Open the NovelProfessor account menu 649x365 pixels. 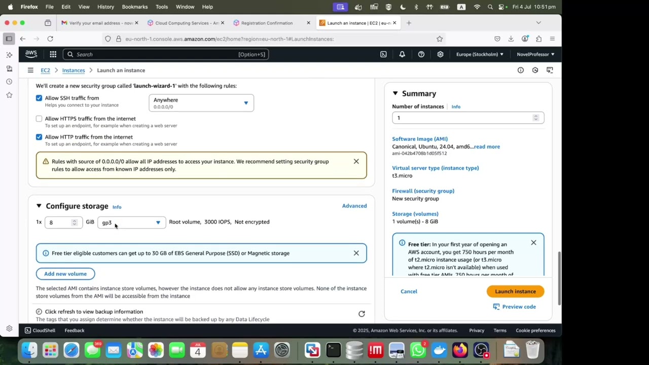pos(535,54)
